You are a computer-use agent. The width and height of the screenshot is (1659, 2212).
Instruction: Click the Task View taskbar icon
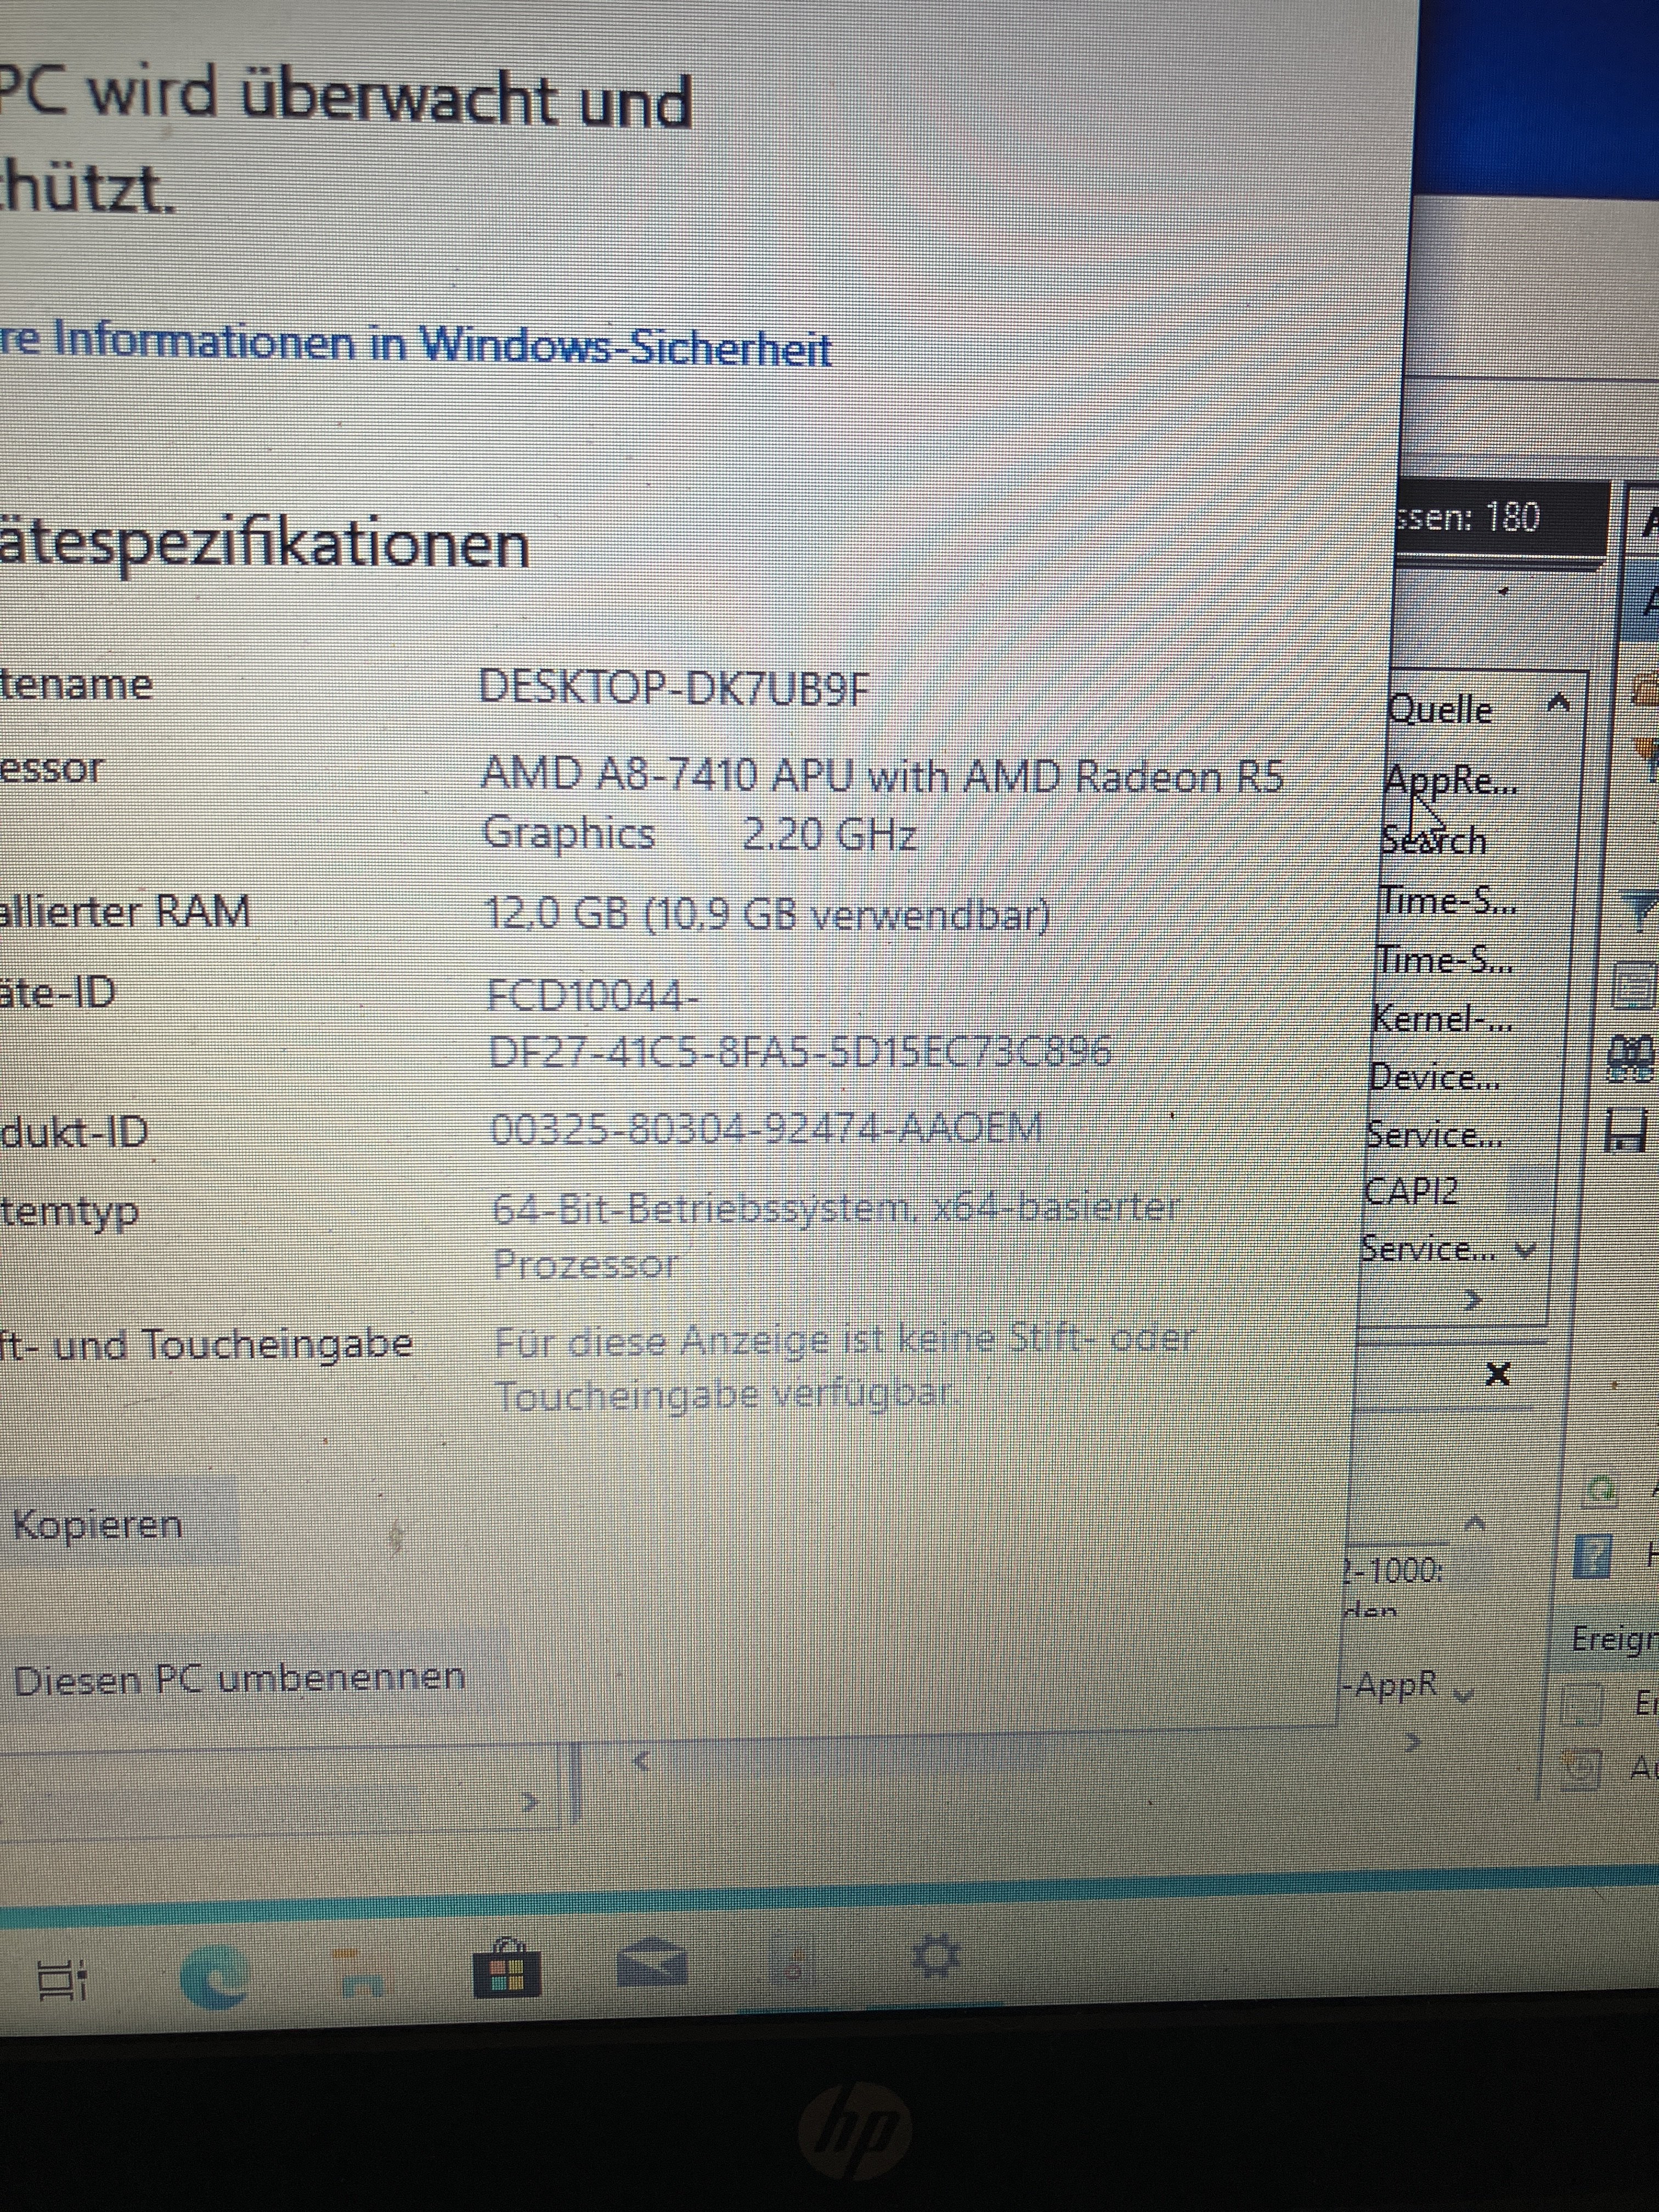(62, 1981)
